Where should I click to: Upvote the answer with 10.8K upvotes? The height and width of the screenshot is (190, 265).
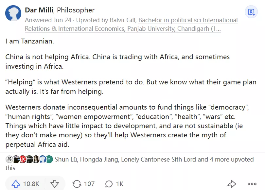(x=16, y=184)
